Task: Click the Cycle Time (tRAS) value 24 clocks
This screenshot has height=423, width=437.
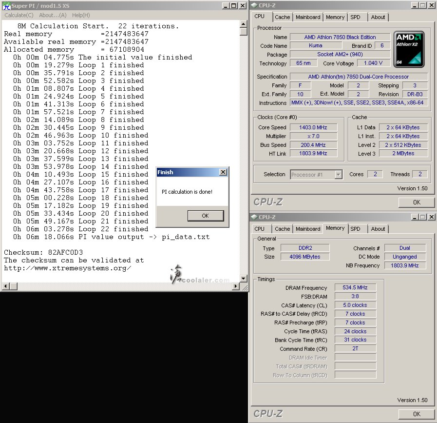Action: click(355, 331)
